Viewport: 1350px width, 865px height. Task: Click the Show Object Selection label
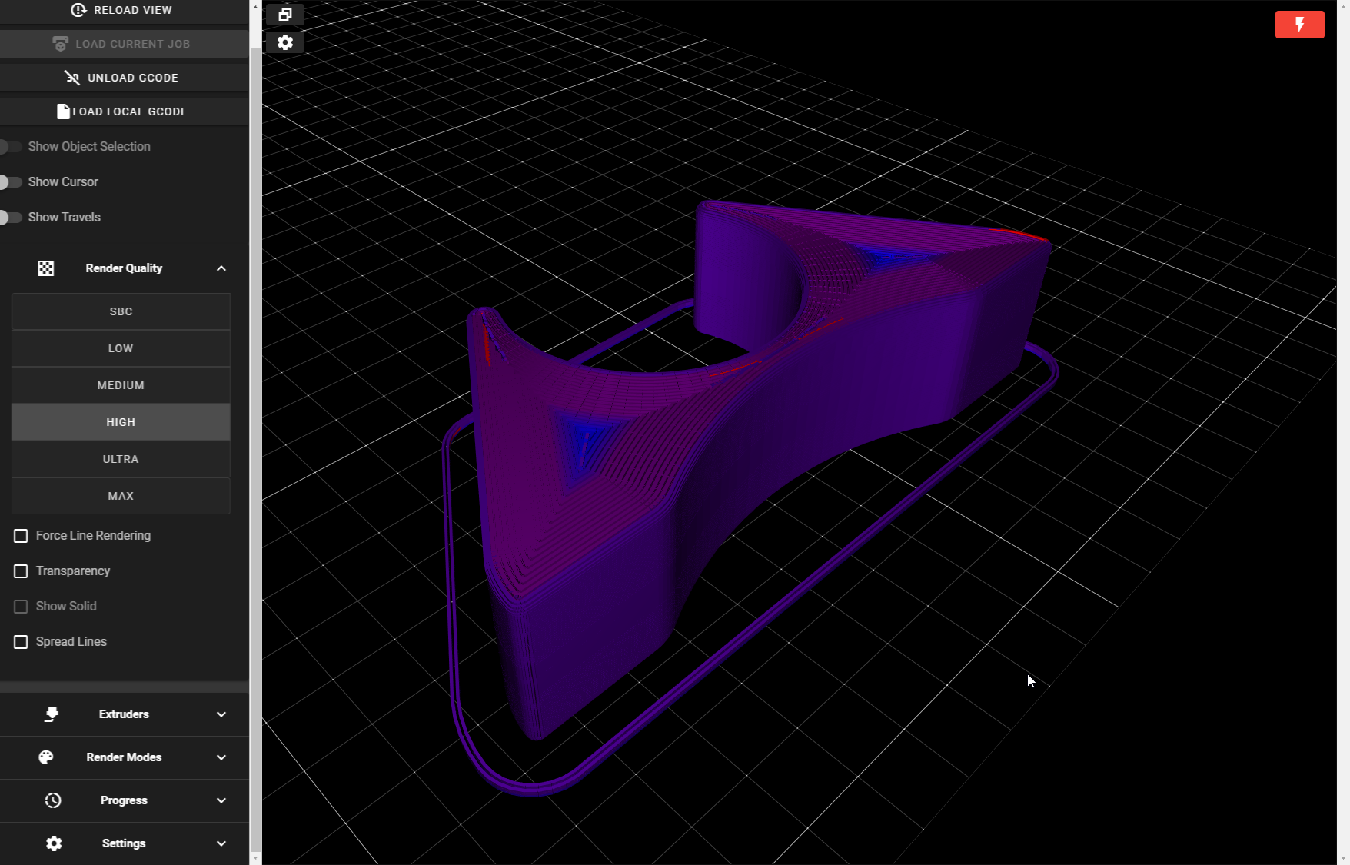click(x=89, y=146)
